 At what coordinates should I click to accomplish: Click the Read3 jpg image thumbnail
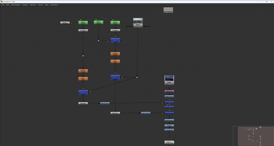(x=169, y=78)
